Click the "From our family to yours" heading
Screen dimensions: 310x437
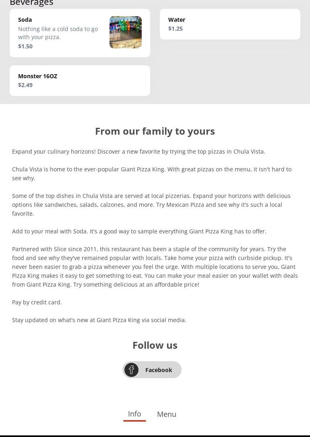pos(155,131)
